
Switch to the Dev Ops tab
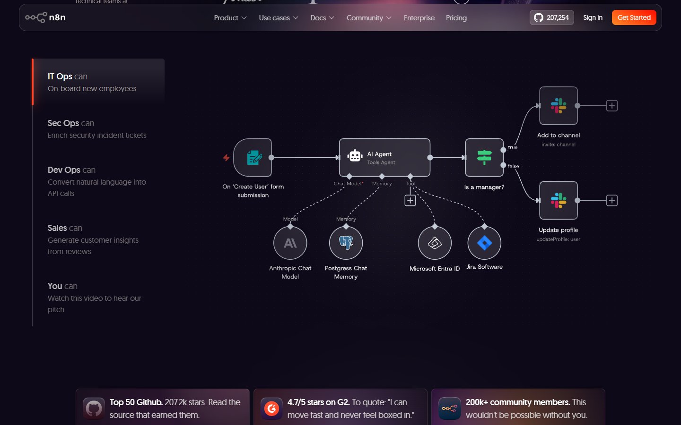(x=98, y=181)
